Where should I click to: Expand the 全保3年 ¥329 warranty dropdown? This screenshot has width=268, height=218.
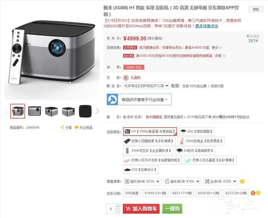221,181
